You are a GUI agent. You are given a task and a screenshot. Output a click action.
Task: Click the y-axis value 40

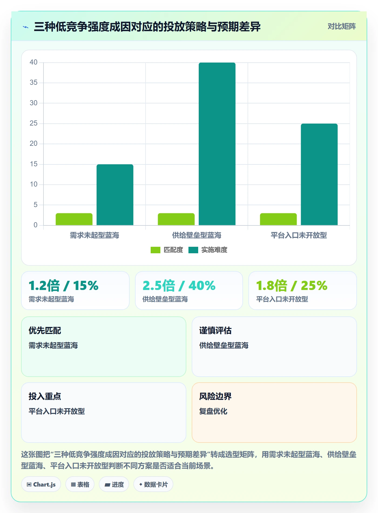tap(33, 62)
